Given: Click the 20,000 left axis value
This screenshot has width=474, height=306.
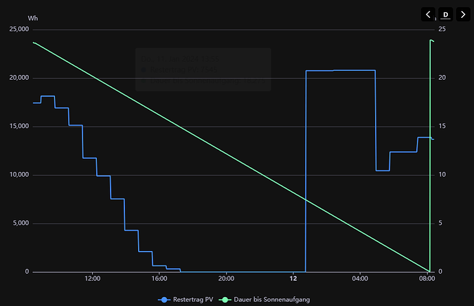Looking at the screenshot, I should [x=19, y=78].
